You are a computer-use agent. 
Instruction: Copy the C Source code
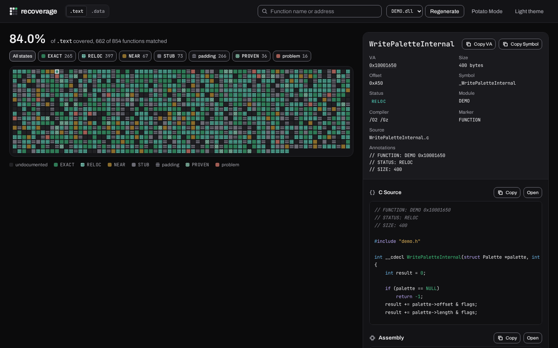[x=507, y=193]
